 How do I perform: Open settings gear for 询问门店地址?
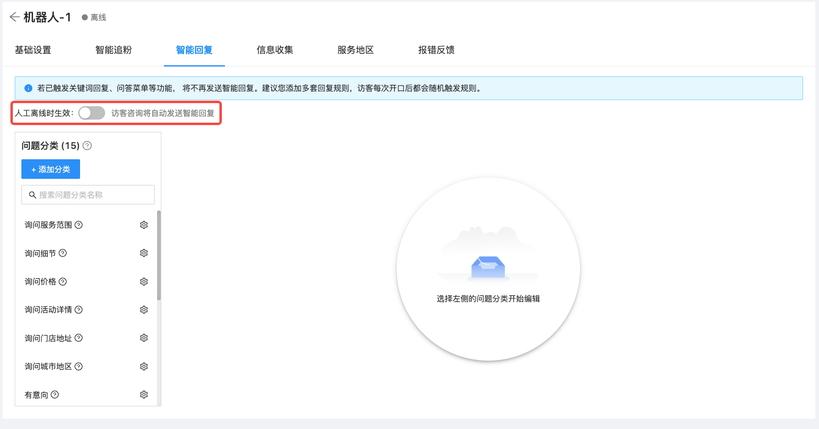click(x=144, y=337)
